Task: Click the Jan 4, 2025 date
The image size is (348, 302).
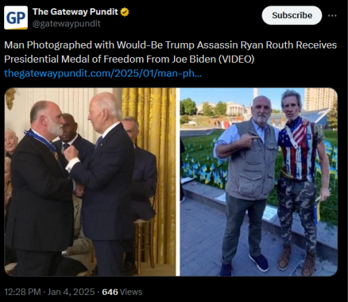Action: click(x=71, y=292)
